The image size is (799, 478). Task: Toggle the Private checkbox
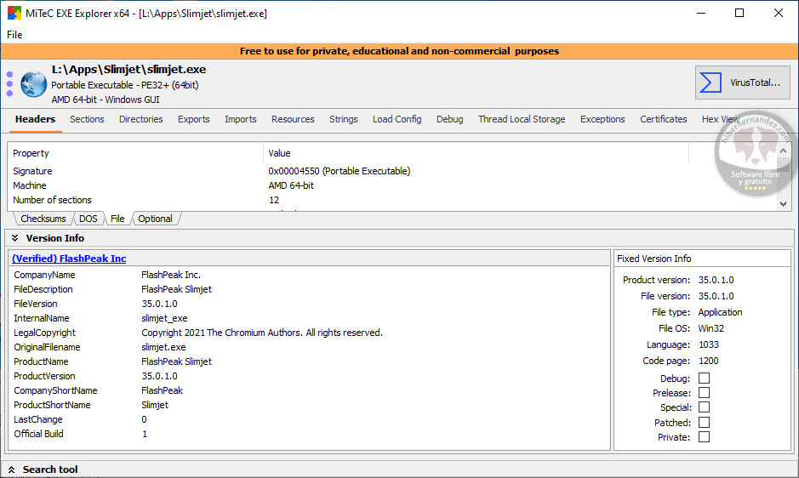[704, 436]
